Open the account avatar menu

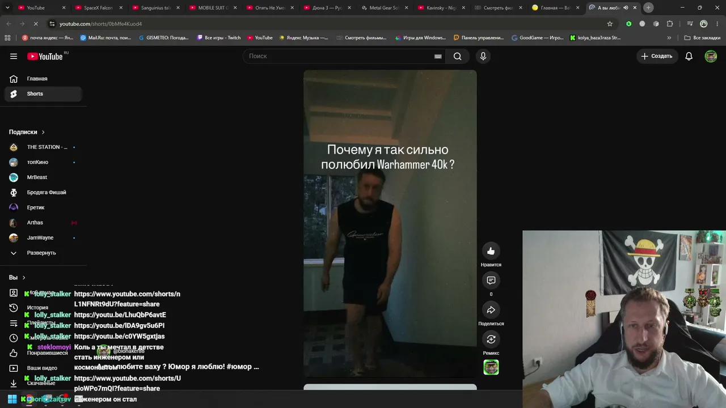point(711,56)
